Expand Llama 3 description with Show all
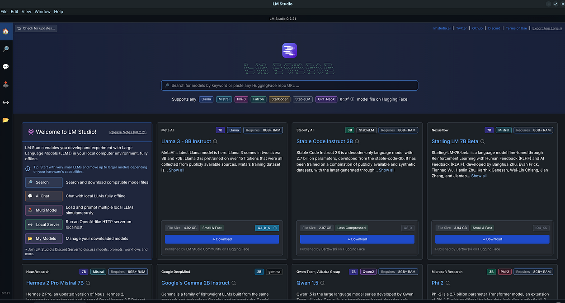 coord(176,170)
